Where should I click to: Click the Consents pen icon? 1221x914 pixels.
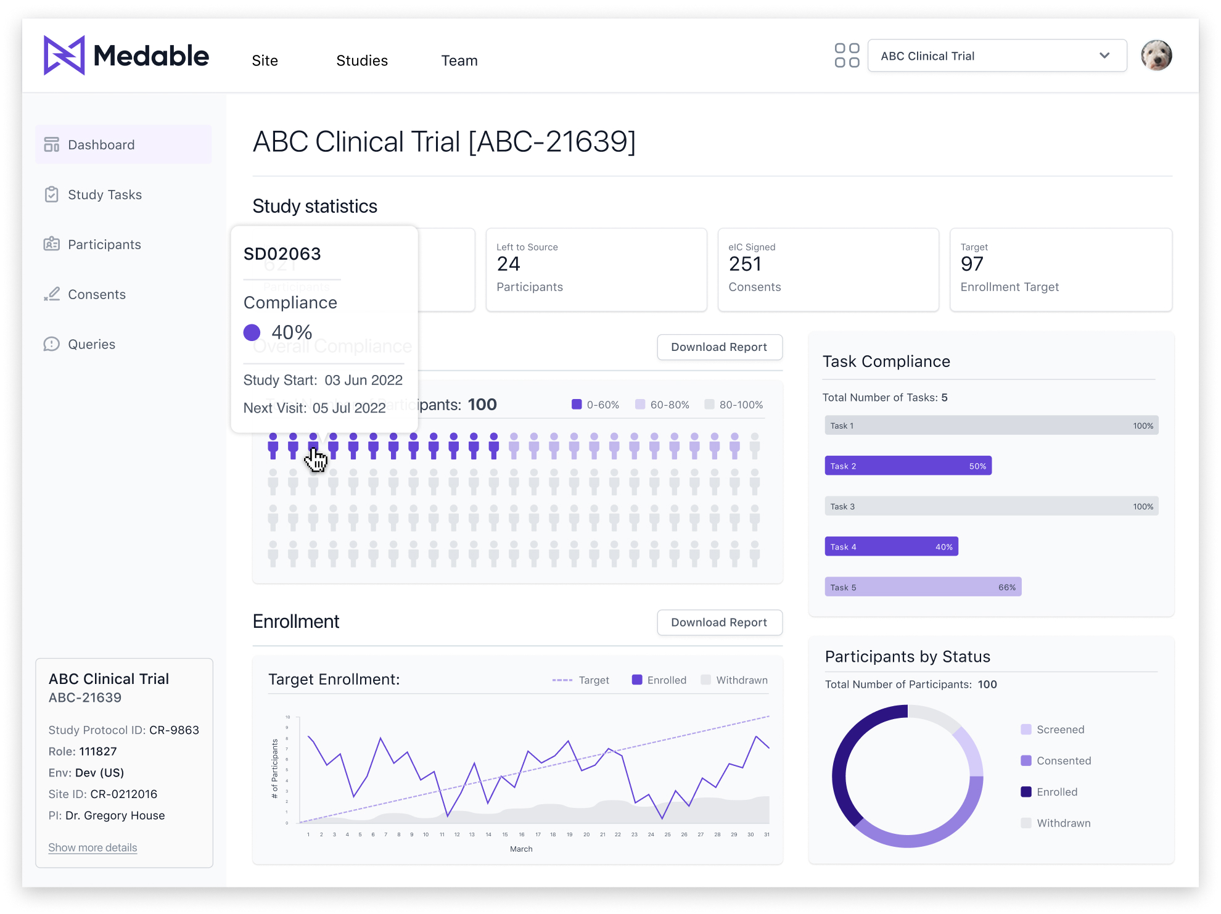click(x=52, y=294)
